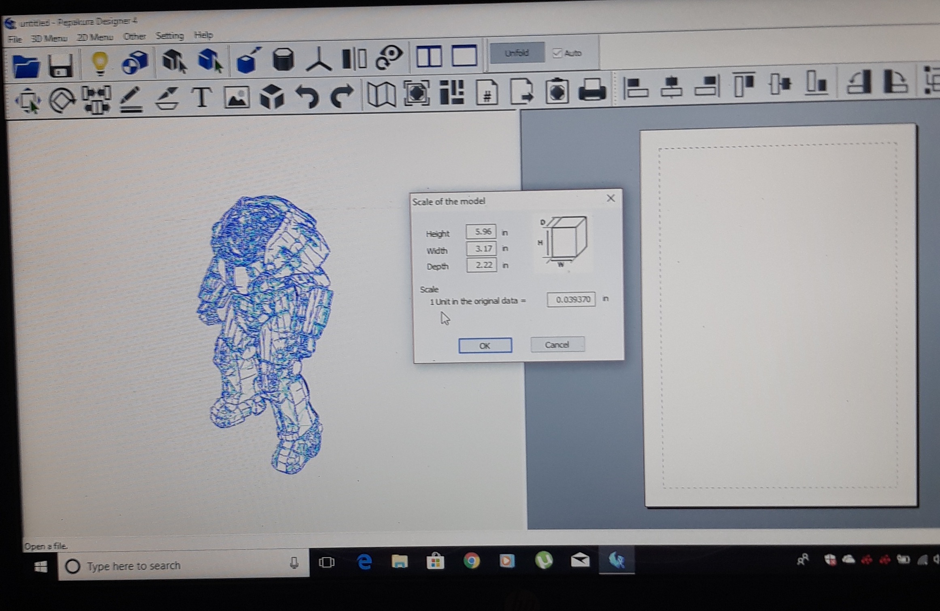Click the page number hash icon
The height and width of the screenshot is (611, 940).
487,92
